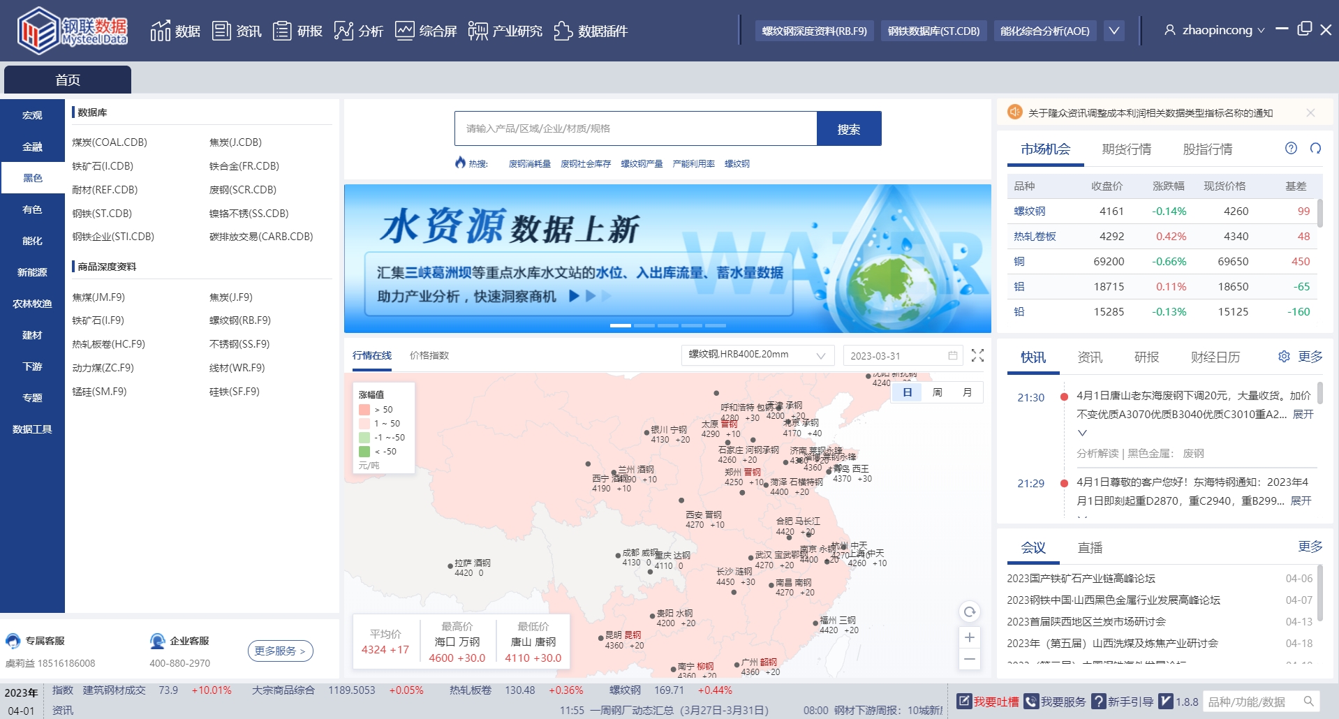Open the 焦煤(JM.F9) deep data link

click(98, 297)
